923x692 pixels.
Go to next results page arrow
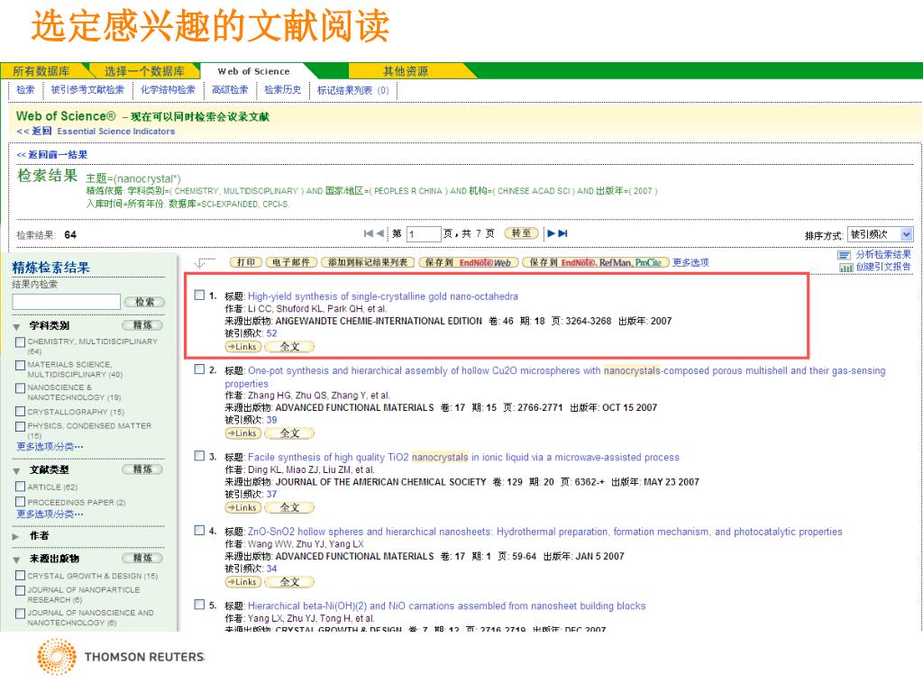(x=551, y=233)
